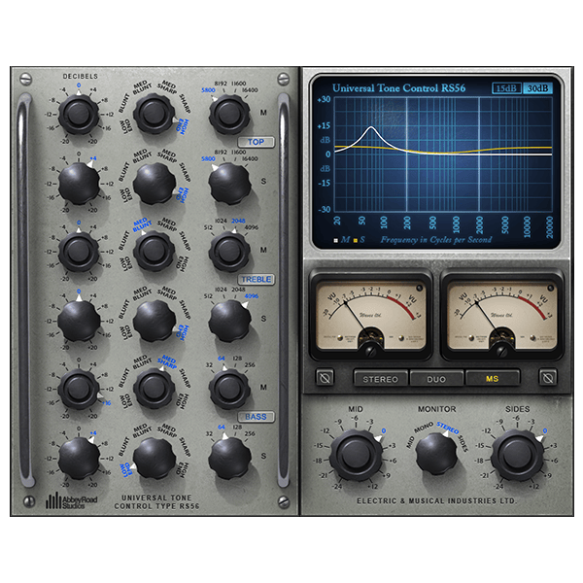Click the EQ frequency response graph
The height and width of the screenshot is (583, 583).
tap(443, 154)
